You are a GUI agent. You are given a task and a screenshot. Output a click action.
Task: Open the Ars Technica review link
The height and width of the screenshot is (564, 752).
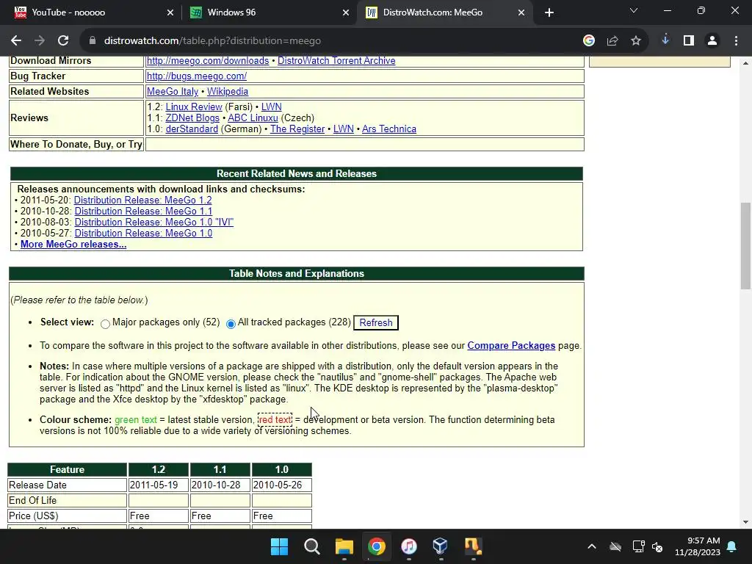[389, 129]
